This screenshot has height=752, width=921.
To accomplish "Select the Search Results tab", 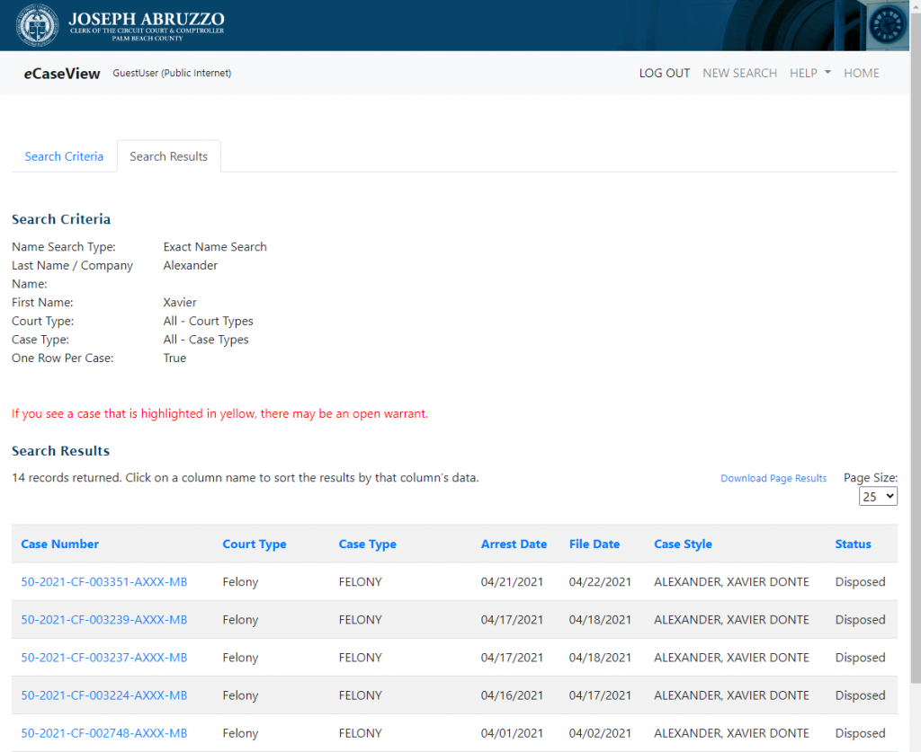I will tap(168, 156).
